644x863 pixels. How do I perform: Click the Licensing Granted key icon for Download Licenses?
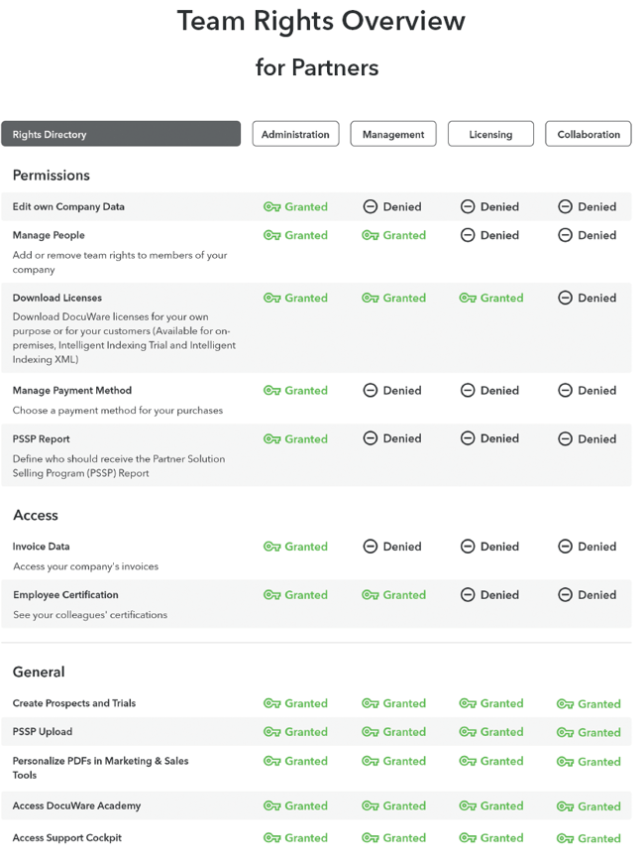(468, 298)
